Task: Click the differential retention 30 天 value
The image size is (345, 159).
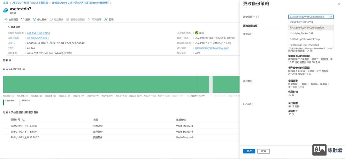Action: pyautogui.click(x=291, y=95)
